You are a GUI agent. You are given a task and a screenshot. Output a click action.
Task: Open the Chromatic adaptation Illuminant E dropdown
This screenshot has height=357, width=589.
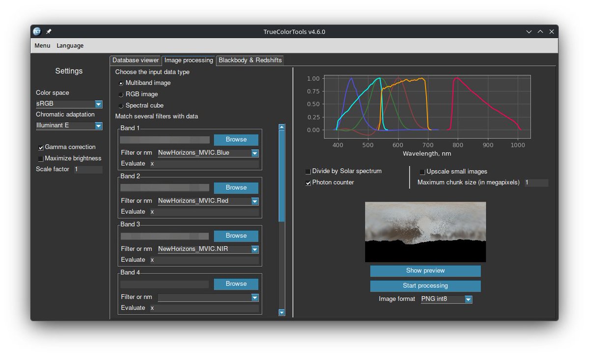[69, 126]
